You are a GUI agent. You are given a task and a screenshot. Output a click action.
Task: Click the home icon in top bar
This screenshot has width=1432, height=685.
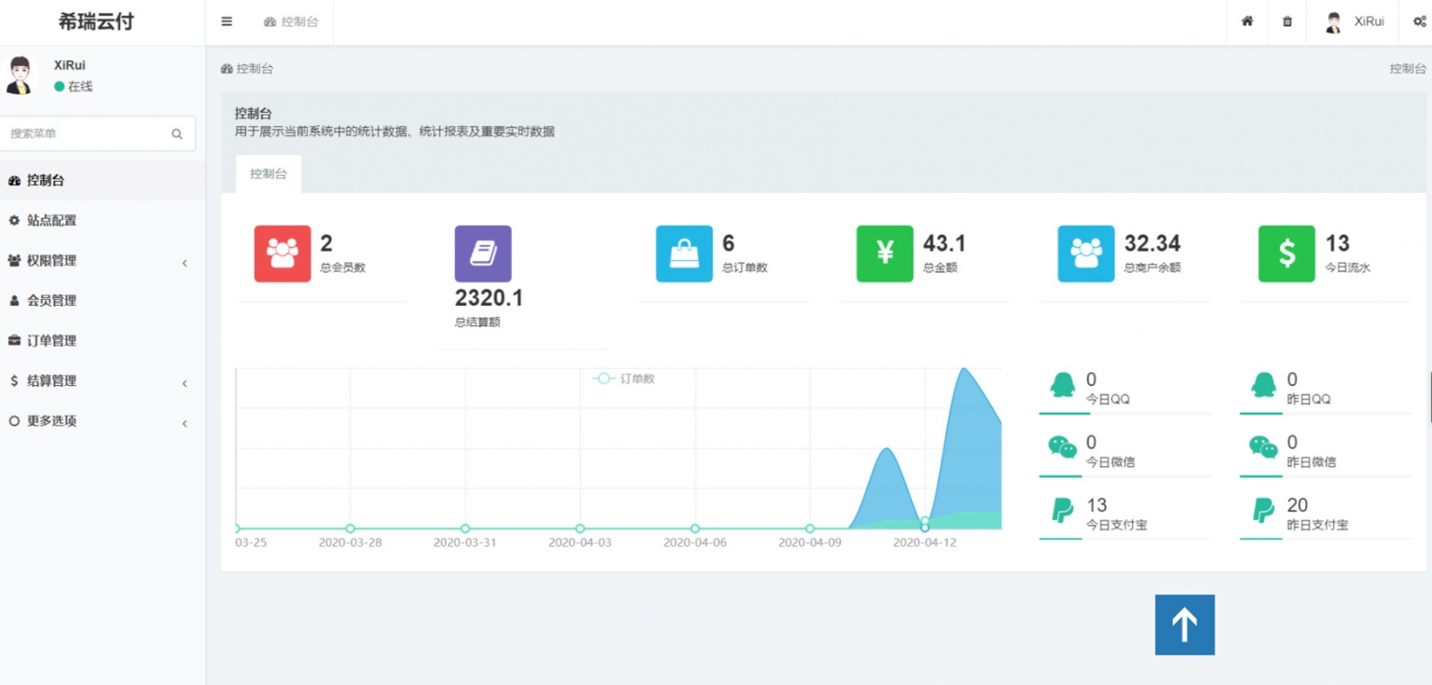click(x=1246, y=21)
